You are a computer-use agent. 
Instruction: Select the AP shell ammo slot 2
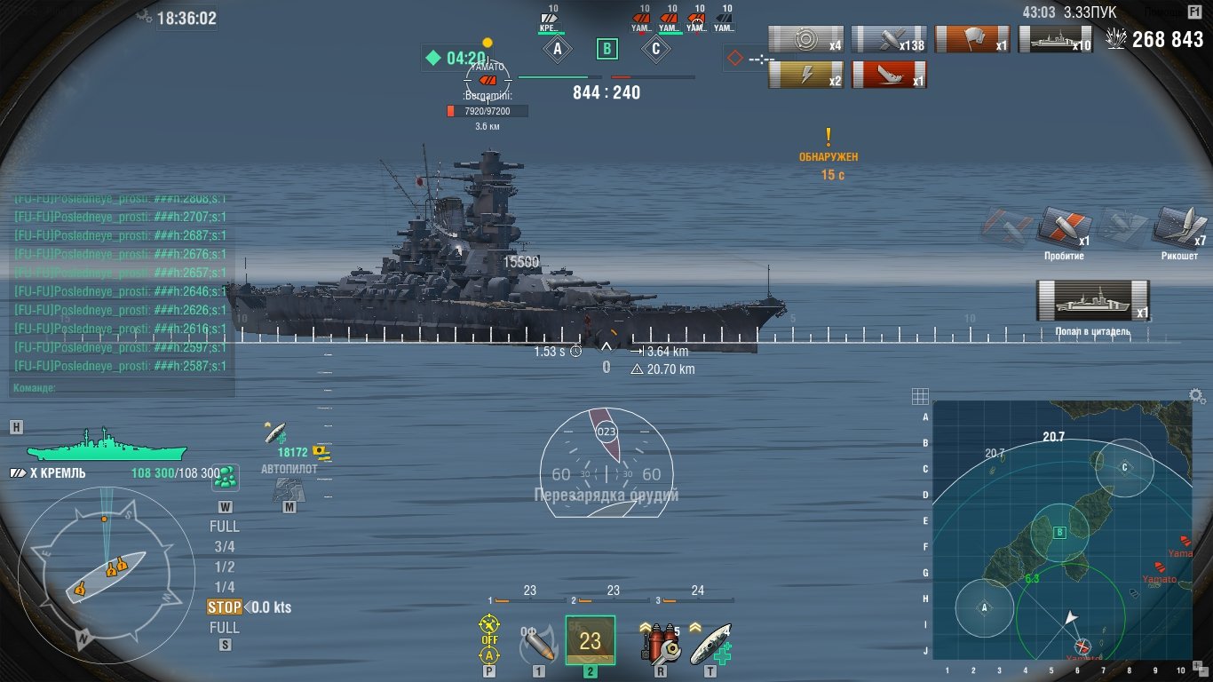tap(591, 640)
